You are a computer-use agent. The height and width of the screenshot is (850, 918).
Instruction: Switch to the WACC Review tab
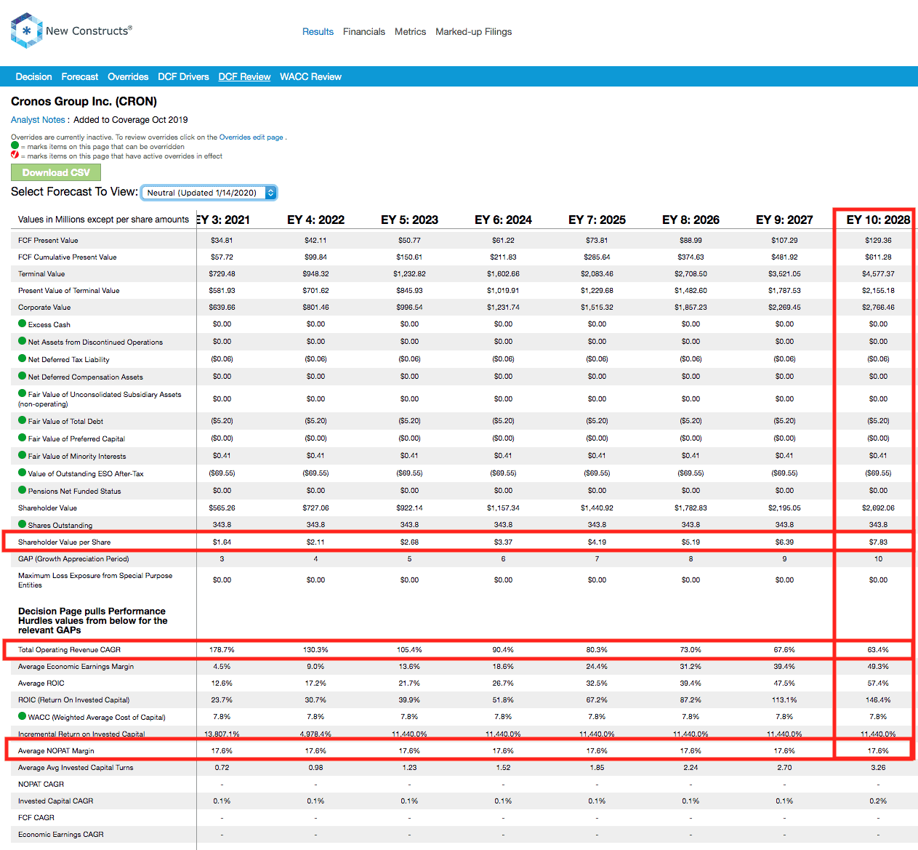310,76
